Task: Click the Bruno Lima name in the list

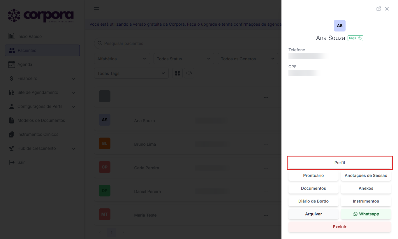Action: tap(145, 144)
